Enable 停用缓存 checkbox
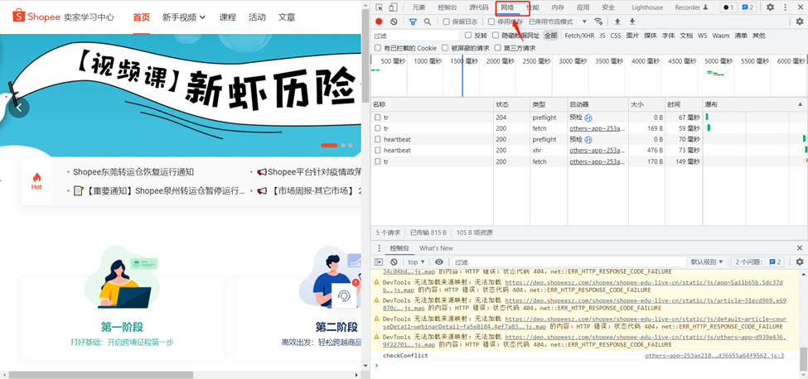Viewport: 808px width, 379px height. tap(491, 22)
